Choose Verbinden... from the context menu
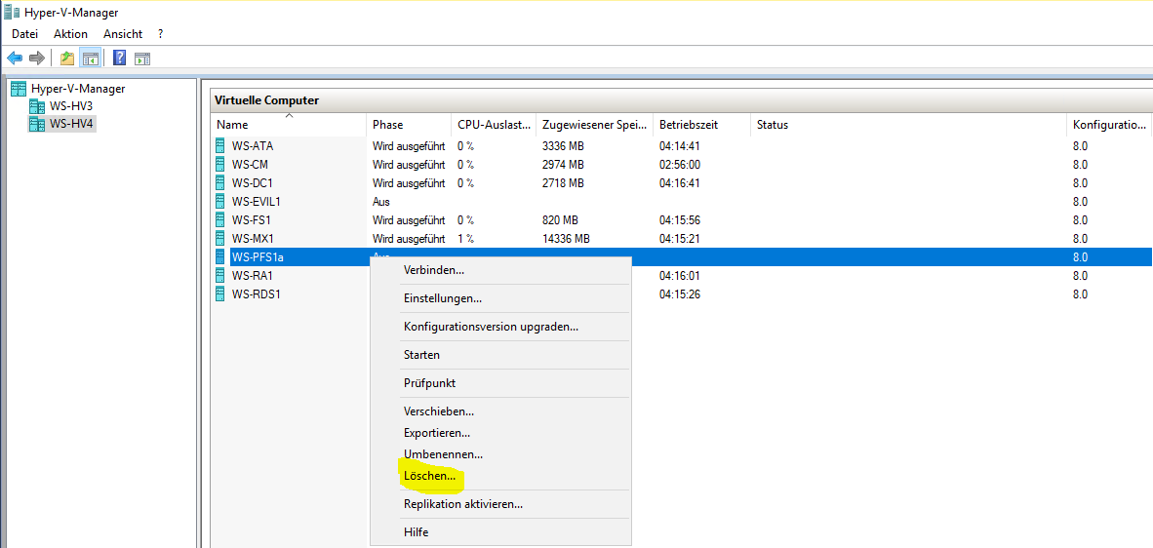This screenshot has width=1153, height=548. click(x=500, y=270)
